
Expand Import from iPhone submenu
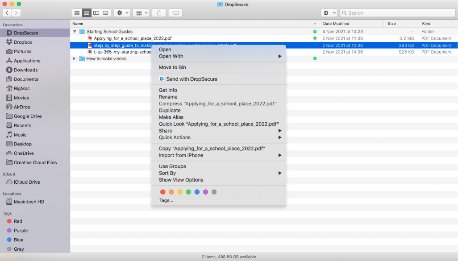[218, 155]
